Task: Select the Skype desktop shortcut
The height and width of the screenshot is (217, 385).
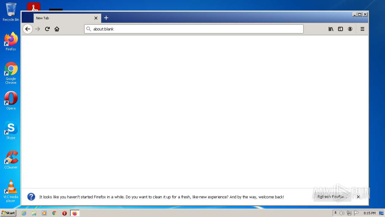Action: [x=11, y=130]
